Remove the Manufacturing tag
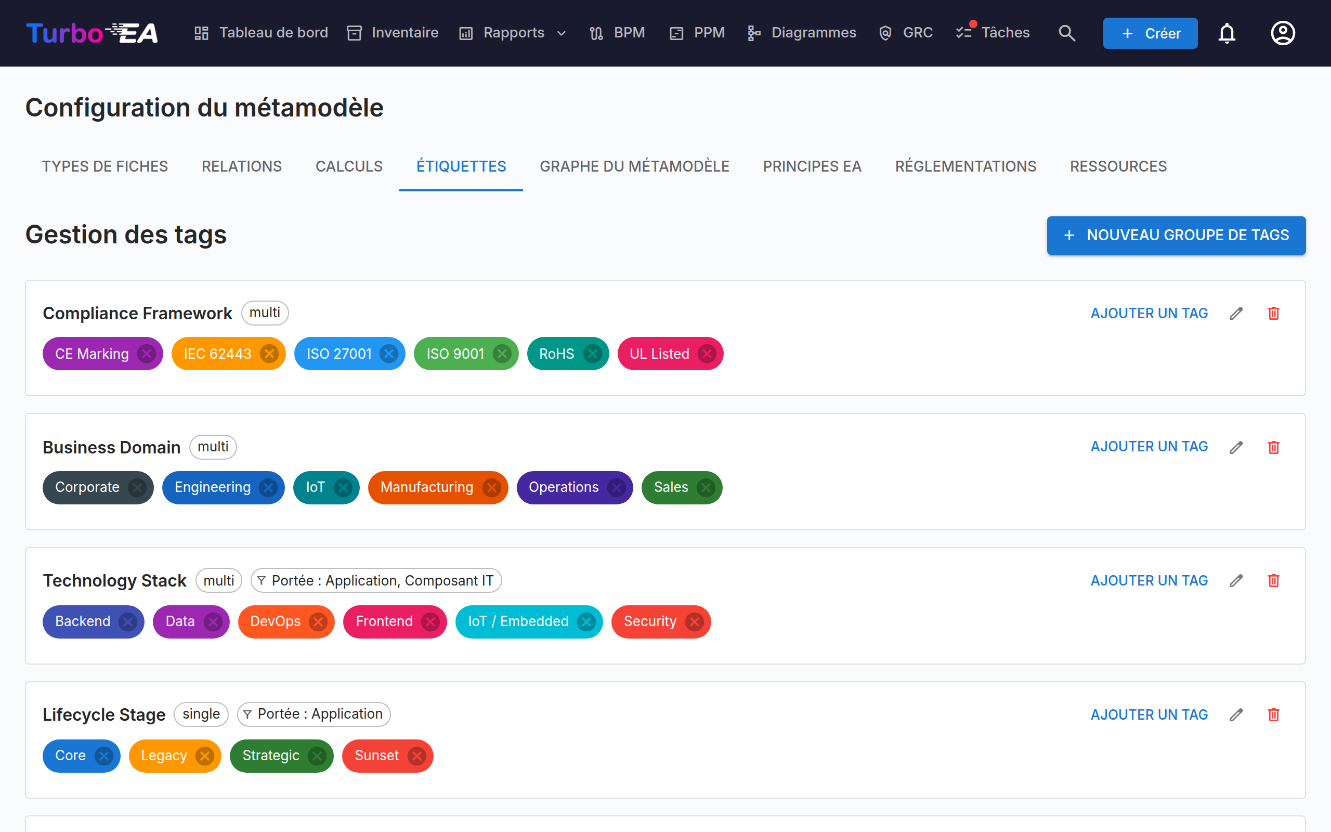 (492, 488)
